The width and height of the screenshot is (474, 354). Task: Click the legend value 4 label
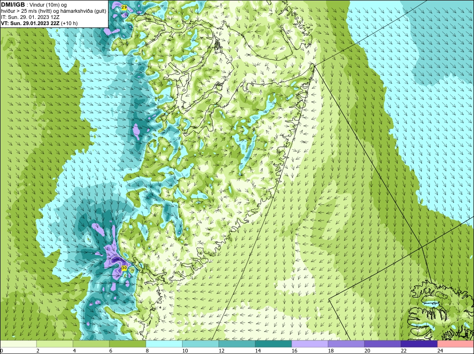74,351
